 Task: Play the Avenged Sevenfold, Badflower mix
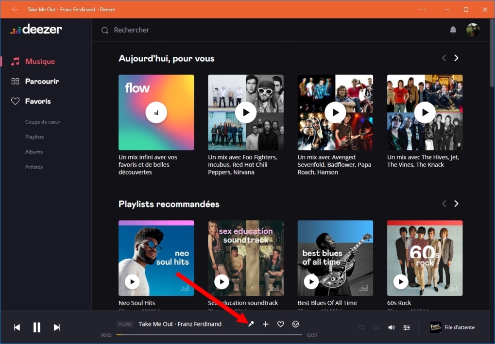click(335, 112)
